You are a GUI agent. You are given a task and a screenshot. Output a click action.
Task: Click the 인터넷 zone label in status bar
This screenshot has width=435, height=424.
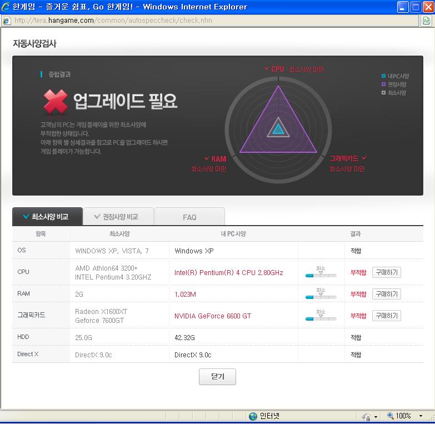coord(269,416)
